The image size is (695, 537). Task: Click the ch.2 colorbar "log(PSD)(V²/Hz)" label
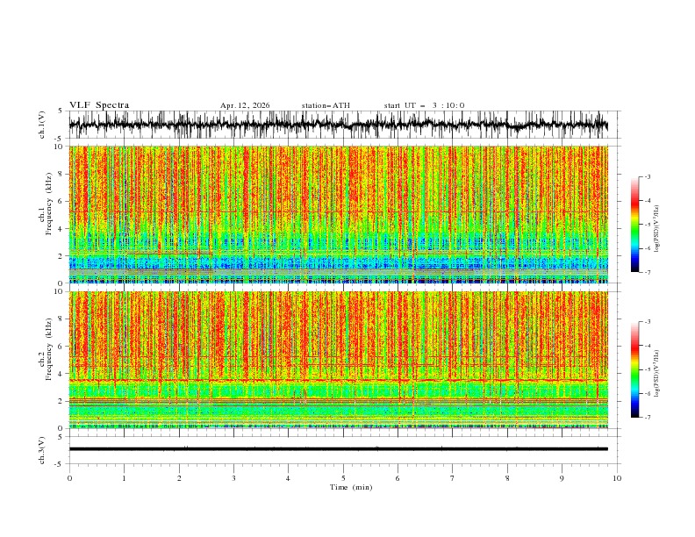[656, 373]
